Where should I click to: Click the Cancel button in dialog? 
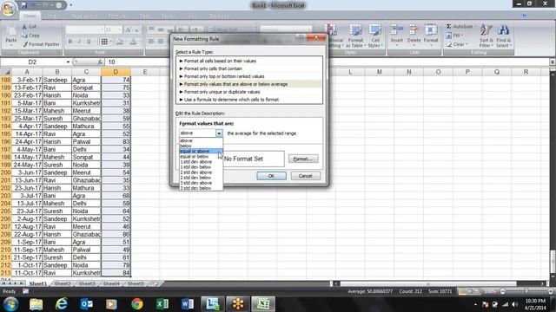click(x=305, y=176)
